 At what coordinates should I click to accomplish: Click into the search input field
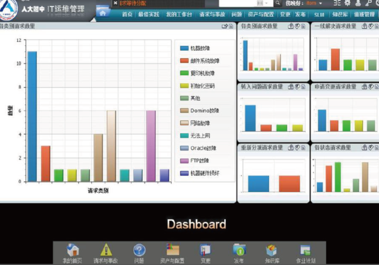238,3
